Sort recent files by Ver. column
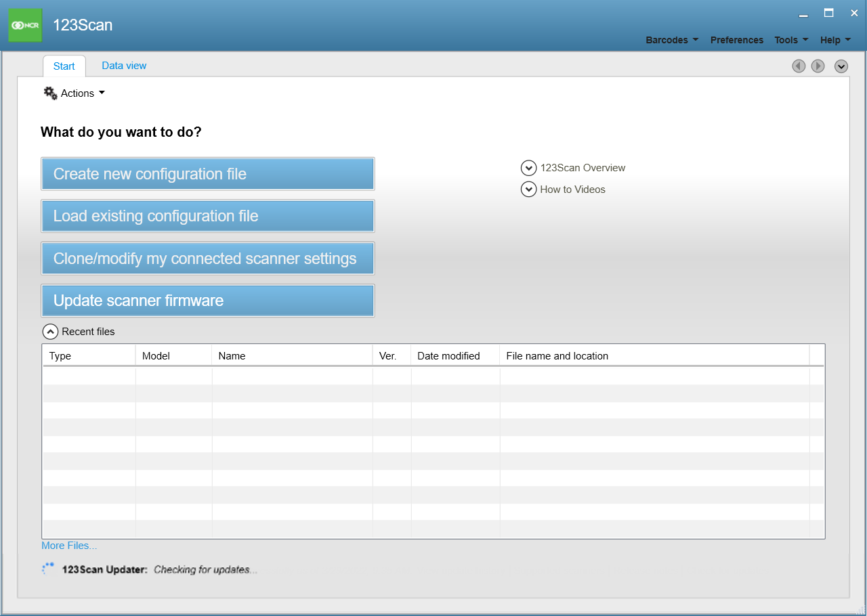 [x=392, y=356]
